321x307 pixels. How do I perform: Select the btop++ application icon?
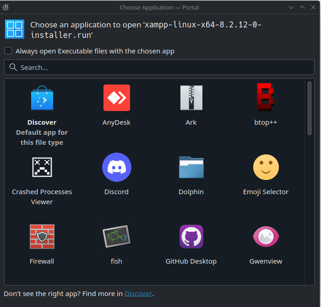coord(266,97)
